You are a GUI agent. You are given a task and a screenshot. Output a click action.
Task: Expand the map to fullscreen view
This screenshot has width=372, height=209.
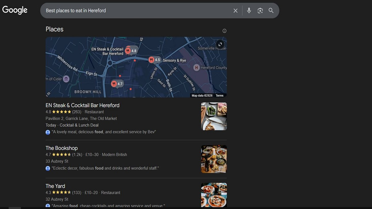click(x=220, y=44)
